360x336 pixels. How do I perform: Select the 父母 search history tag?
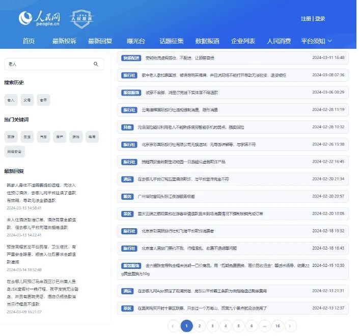[x=27, y=100]
